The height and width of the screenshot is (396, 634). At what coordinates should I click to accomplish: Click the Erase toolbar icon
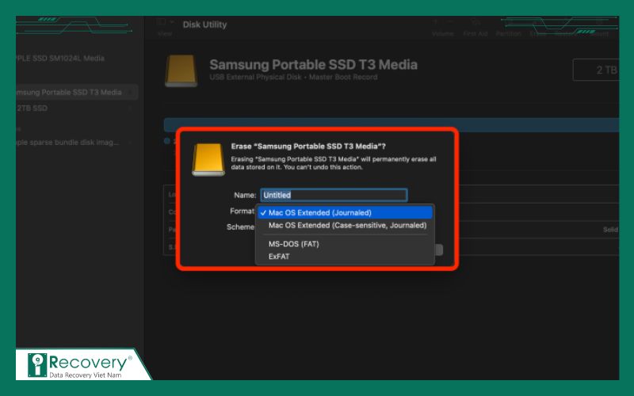539,29
